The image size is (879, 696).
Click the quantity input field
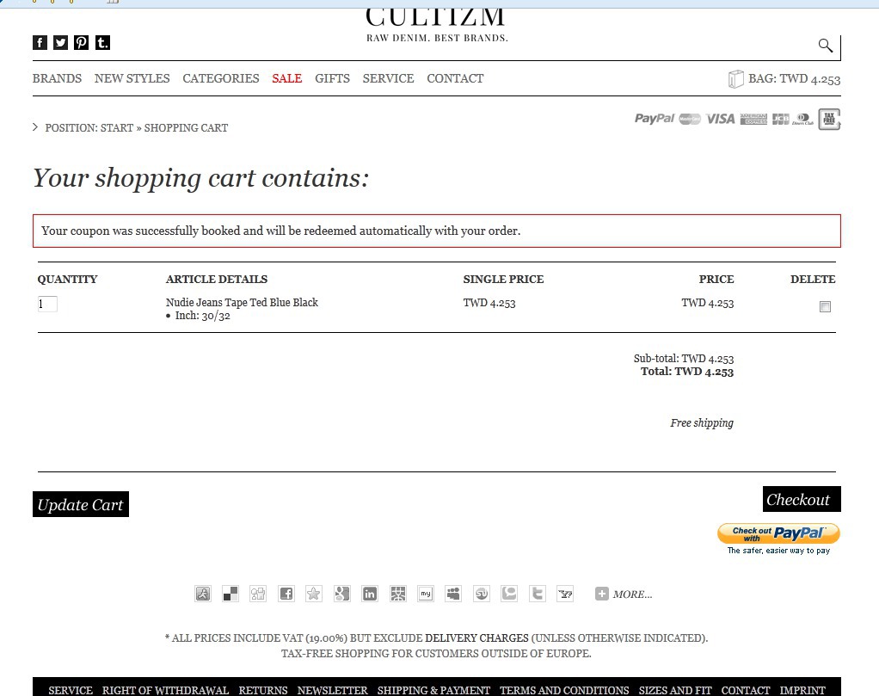(47, 304)
